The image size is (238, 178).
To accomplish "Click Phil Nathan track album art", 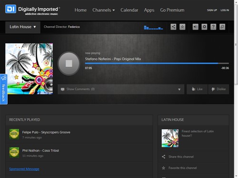I will (x=14, y=152).
